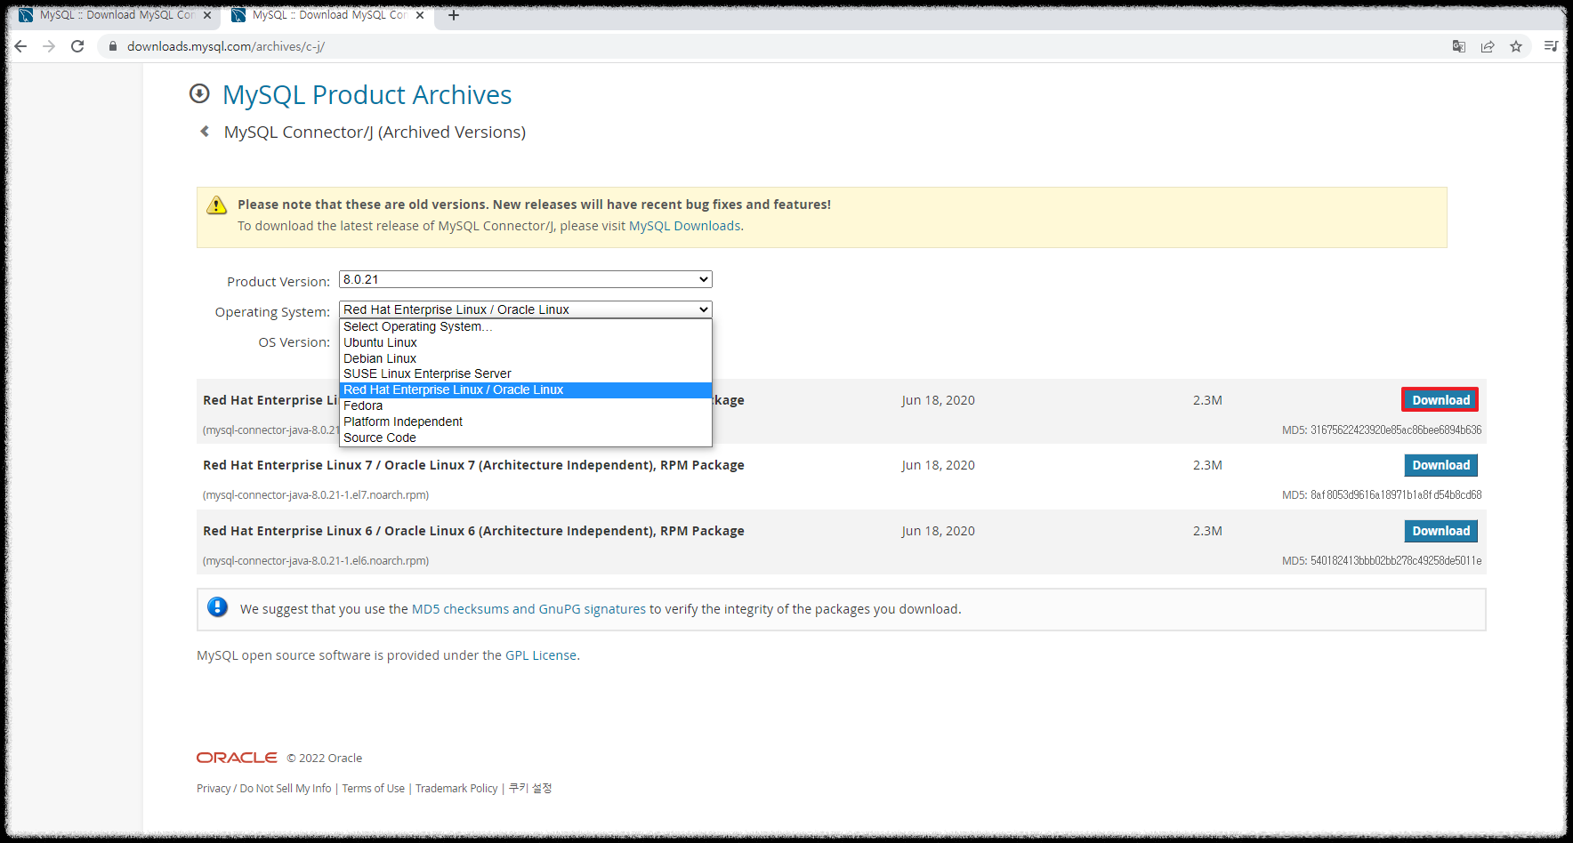Switch to the first MySQL Download tab

click(116, 15)
